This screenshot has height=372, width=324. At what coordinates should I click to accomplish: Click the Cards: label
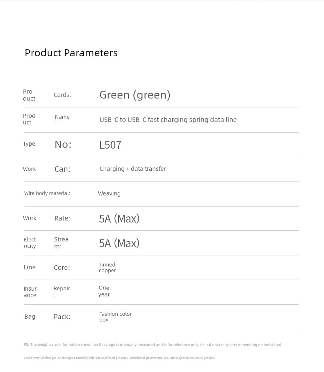coord(62,95)
